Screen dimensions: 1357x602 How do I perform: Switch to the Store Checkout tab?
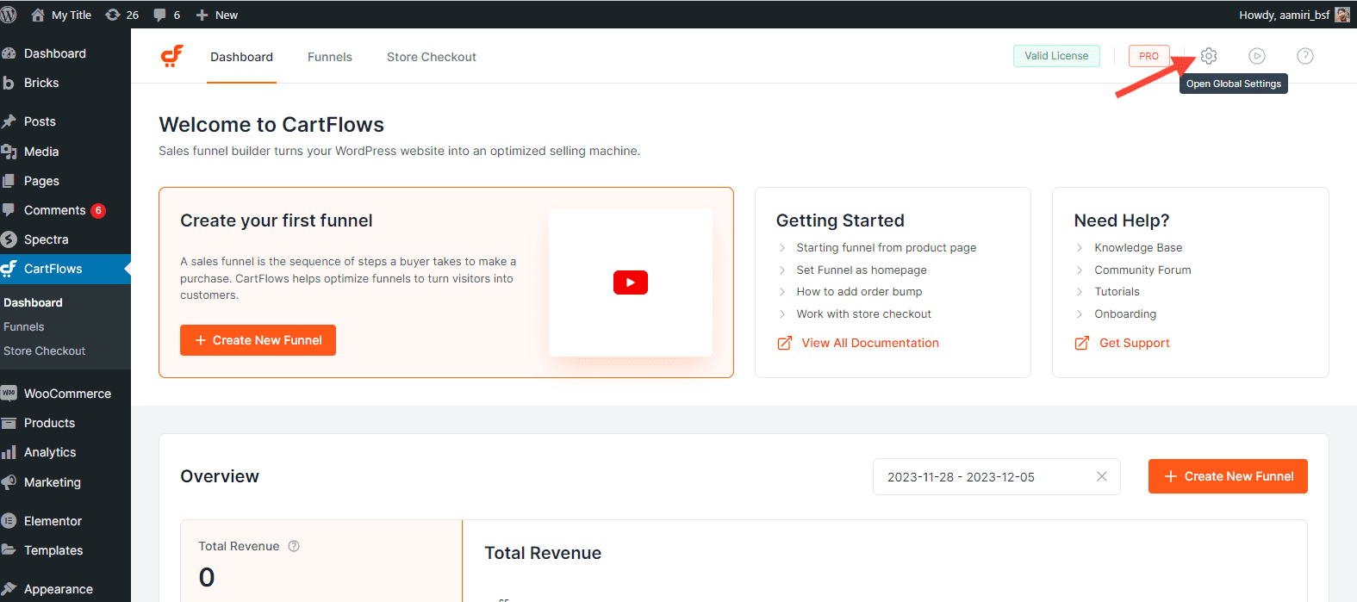coord(431,57)
